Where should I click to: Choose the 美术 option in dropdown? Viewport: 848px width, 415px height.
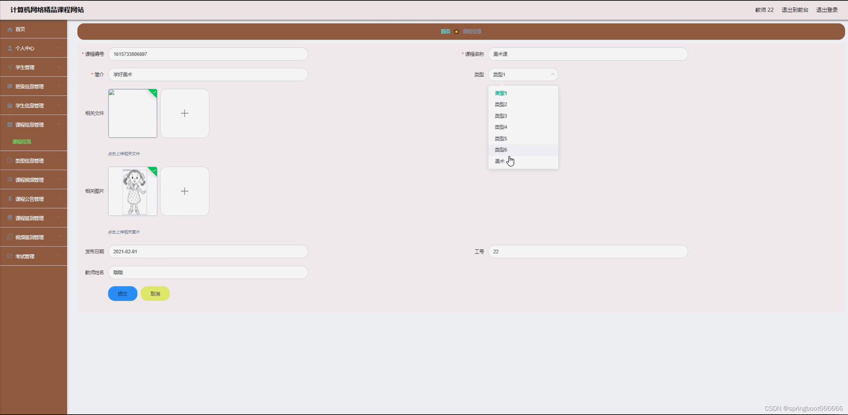[499, 161]
